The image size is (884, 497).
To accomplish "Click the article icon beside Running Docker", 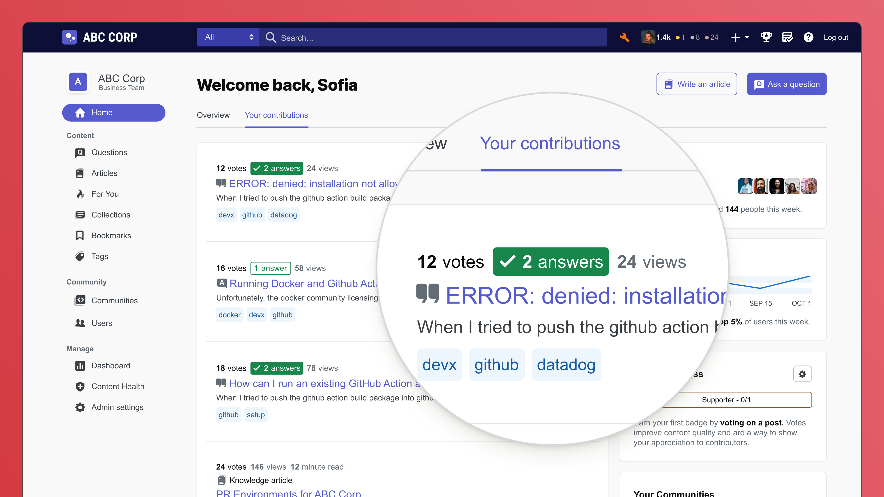I will point(222,283).
